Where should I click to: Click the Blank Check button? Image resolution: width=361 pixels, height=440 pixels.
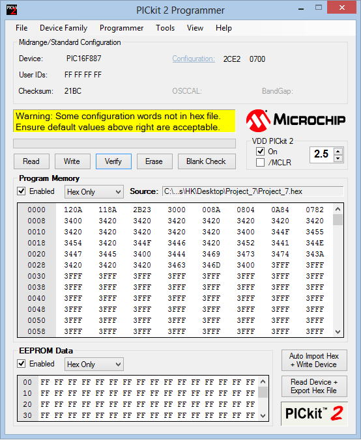tap(207, 161)
